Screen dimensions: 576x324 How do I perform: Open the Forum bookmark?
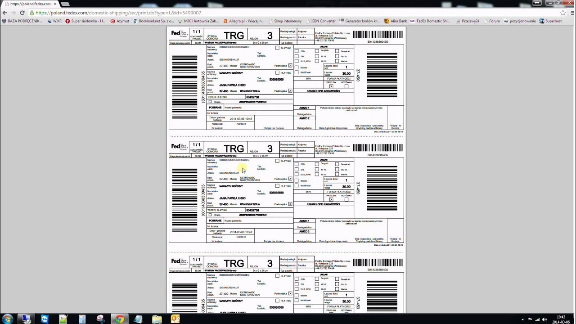(491, 21)
